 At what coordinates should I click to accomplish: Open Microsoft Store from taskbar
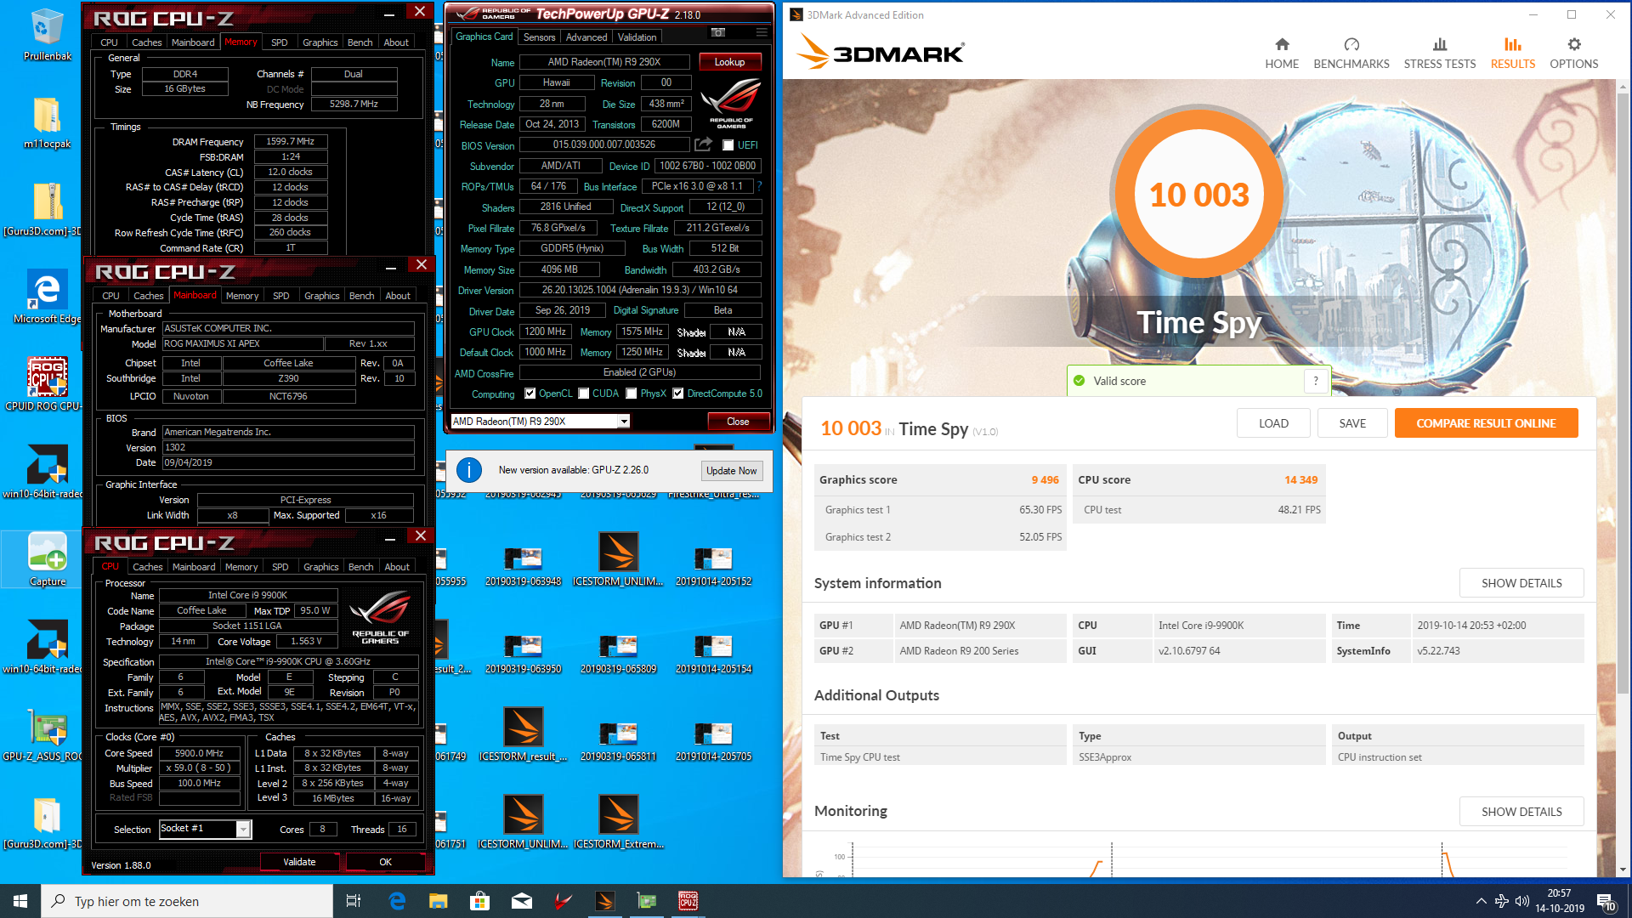click(x=480, y=901)
